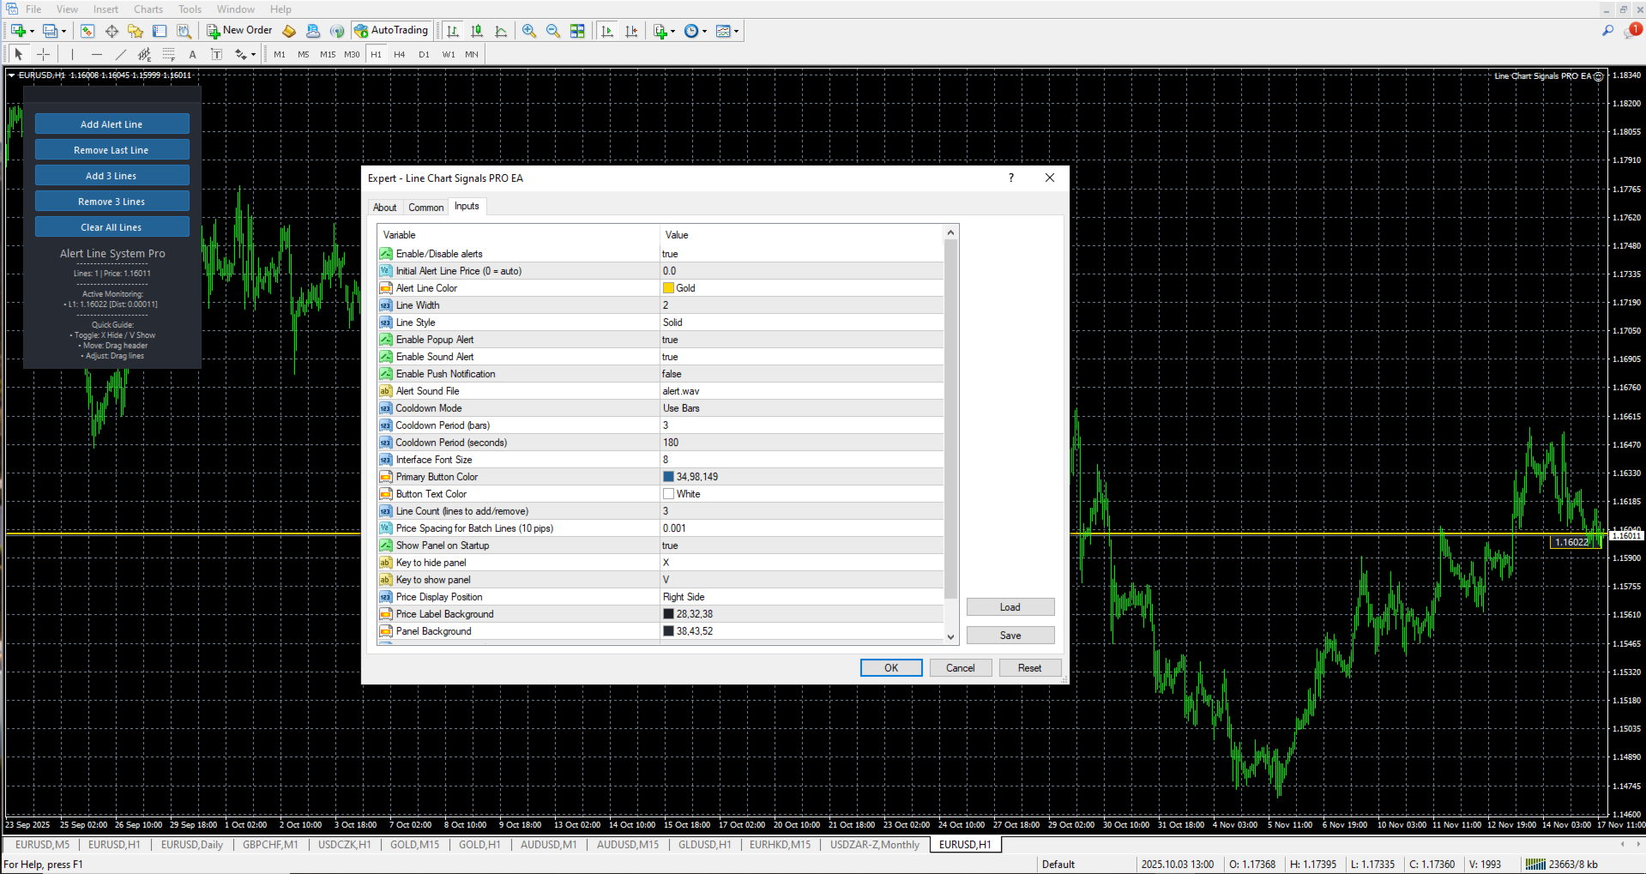The height and width of the screenshot is (874, 1646).
Task: Show the Data Window crosshair icon
Action: click(112, 31)
